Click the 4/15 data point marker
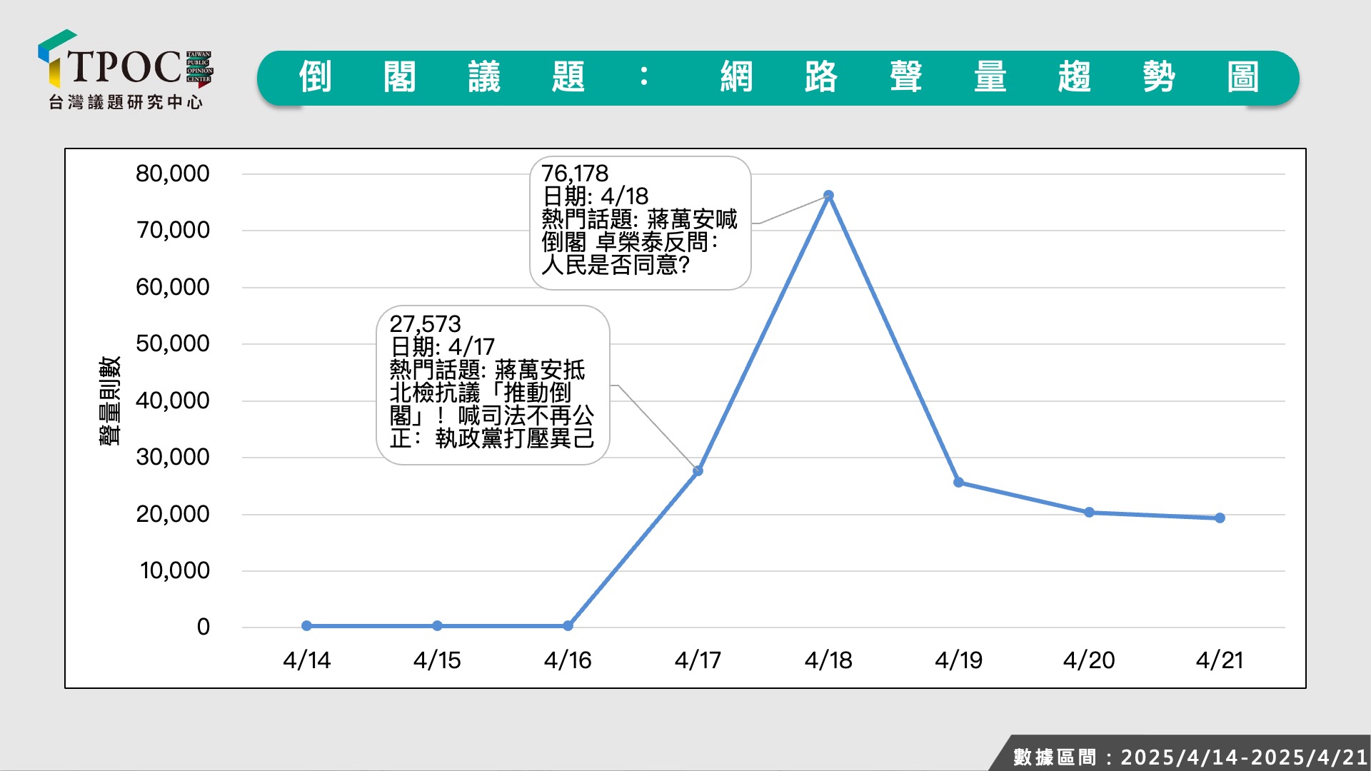The image size is (1371, 771). (x=437, y=625)
